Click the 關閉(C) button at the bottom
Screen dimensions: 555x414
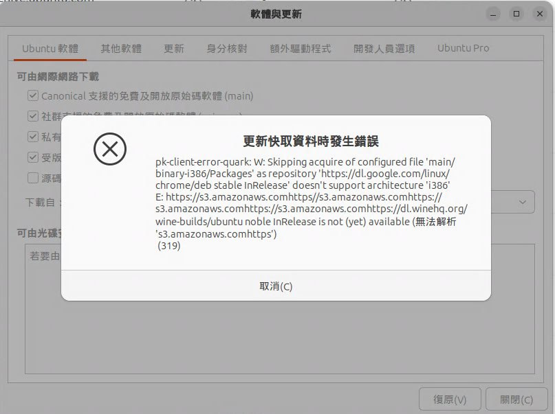pyautogui.click(x=516, y=400)
